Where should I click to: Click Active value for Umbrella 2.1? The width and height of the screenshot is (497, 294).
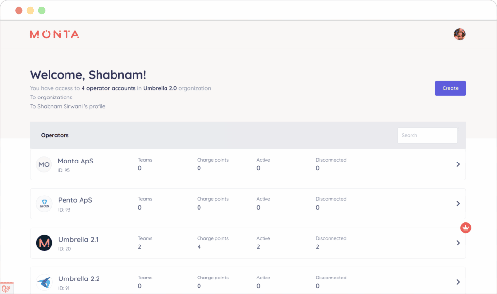click(258, 247)
